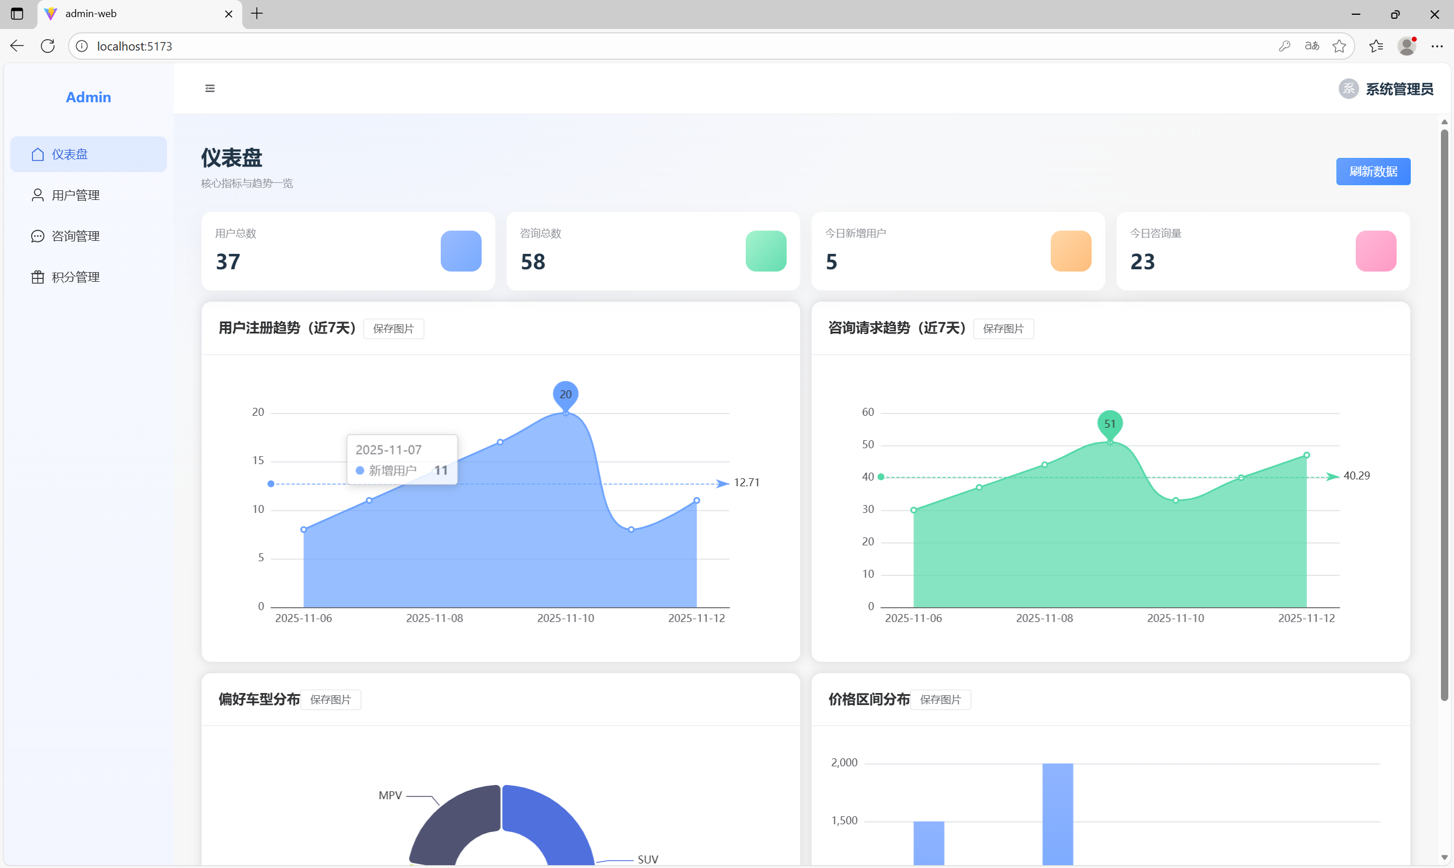Add page to browser favorites star
1454x868 pixels.
1339,46
